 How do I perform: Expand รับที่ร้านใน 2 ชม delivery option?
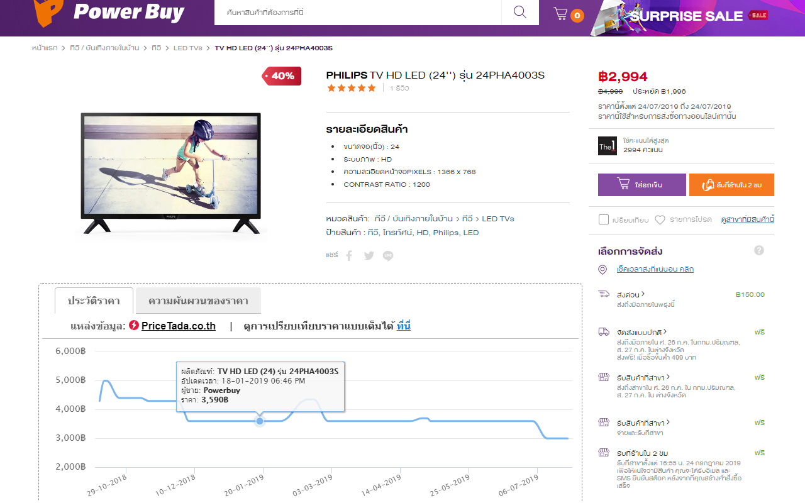[x=642, y=453]
